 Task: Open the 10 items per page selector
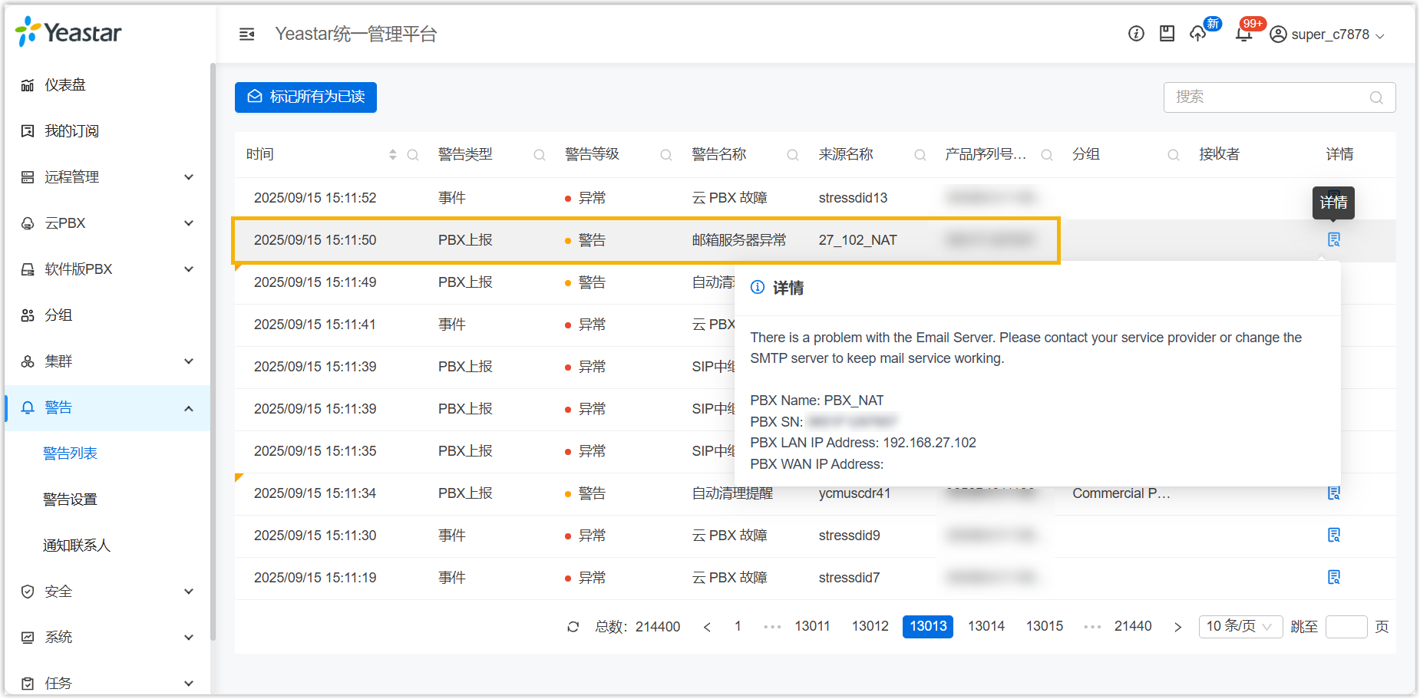click(x=1239, y=627)
